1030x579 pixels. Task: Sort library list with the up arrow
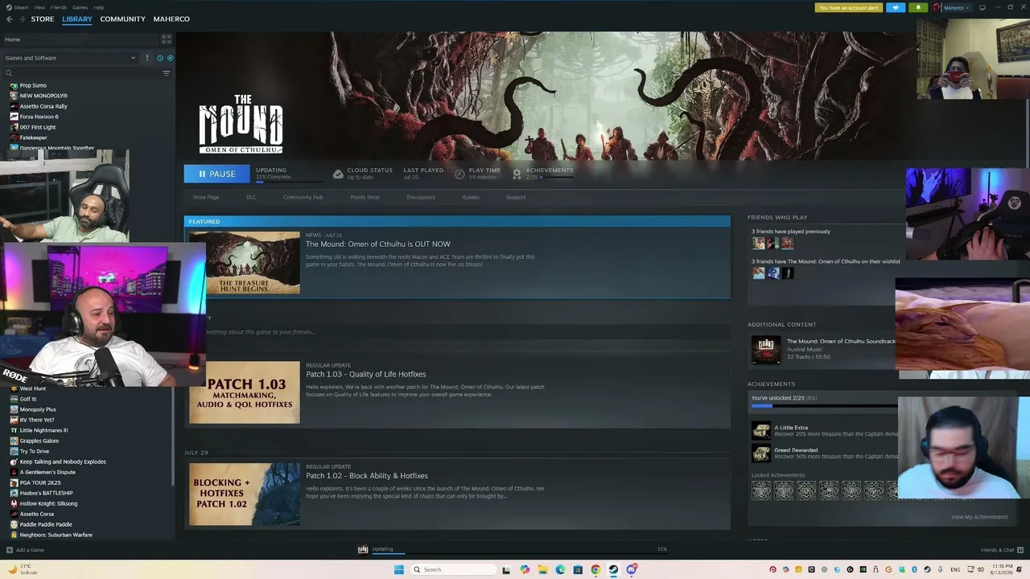[x=146, y=58]
